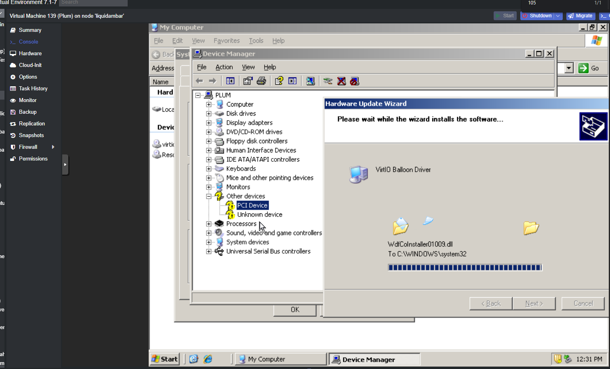Click the Go button in My Computer
The width and height of the screenshot is (610, 369).
(x=589, y=68)
